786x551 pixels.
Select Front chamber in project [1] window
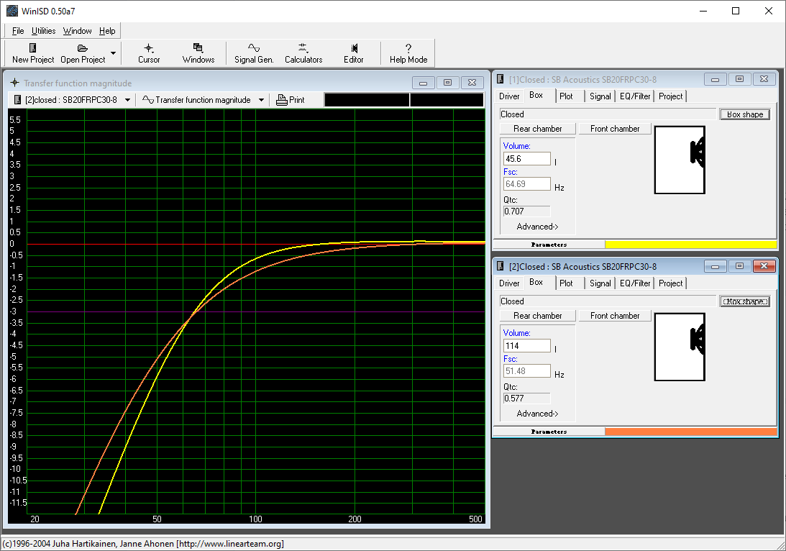pos(615,129)
